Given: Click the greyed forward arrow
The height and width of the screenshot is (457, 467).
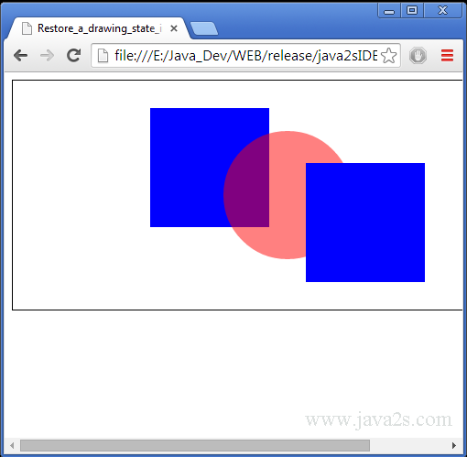Looking at the screenshot, I should 47,56.
